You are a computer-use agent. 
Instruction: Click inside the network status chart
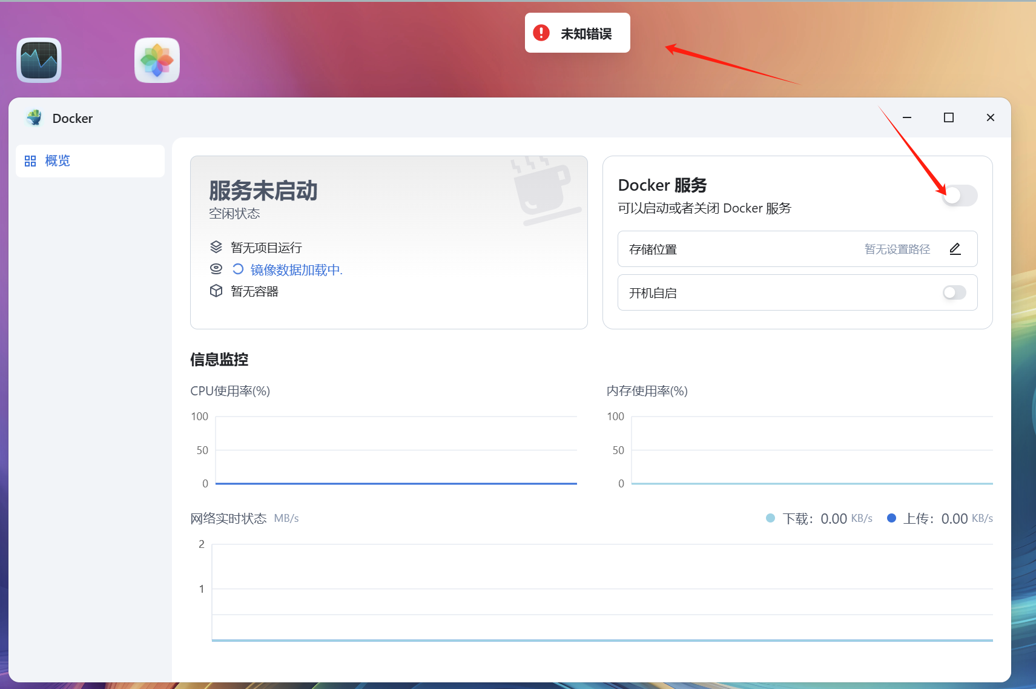point(602,592)
